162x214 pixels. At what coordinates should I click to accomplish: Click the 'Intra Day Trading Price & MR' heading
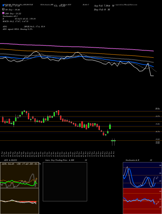coord(60,160)
